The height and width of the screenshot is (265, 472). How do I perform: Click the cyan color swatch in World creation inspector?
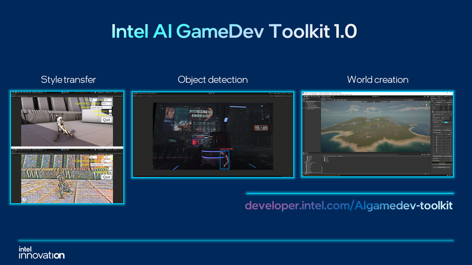(x=446, y=122)
